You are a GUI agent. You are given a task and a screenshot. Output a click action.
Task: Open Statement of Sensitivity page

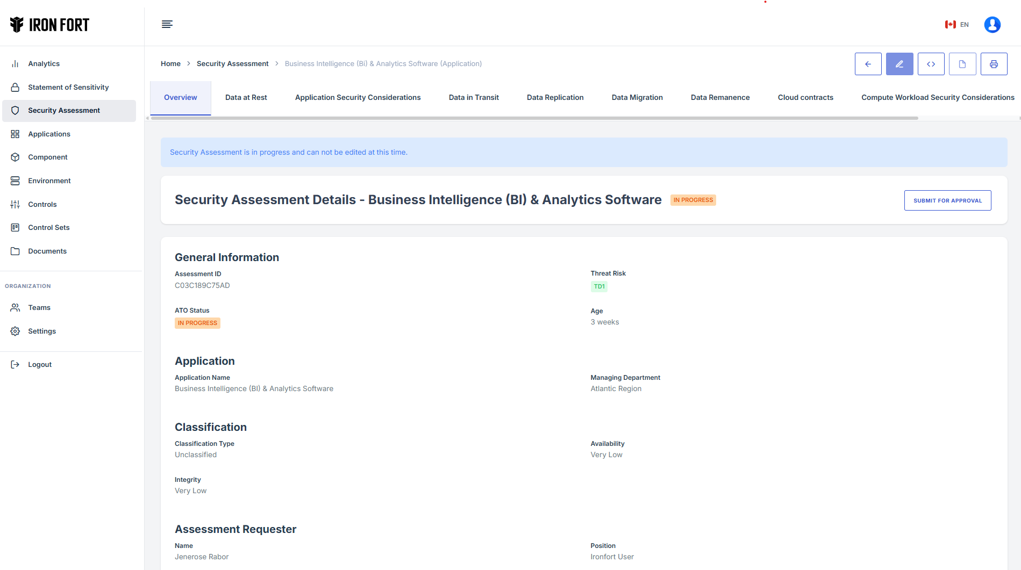click(68, 87)
